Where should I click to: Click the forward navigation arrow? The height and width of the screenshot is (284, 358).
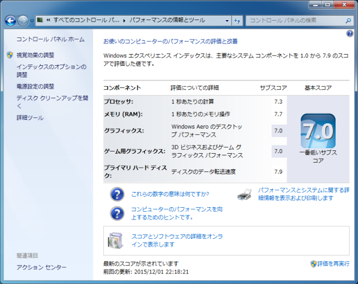pos(23,21)
